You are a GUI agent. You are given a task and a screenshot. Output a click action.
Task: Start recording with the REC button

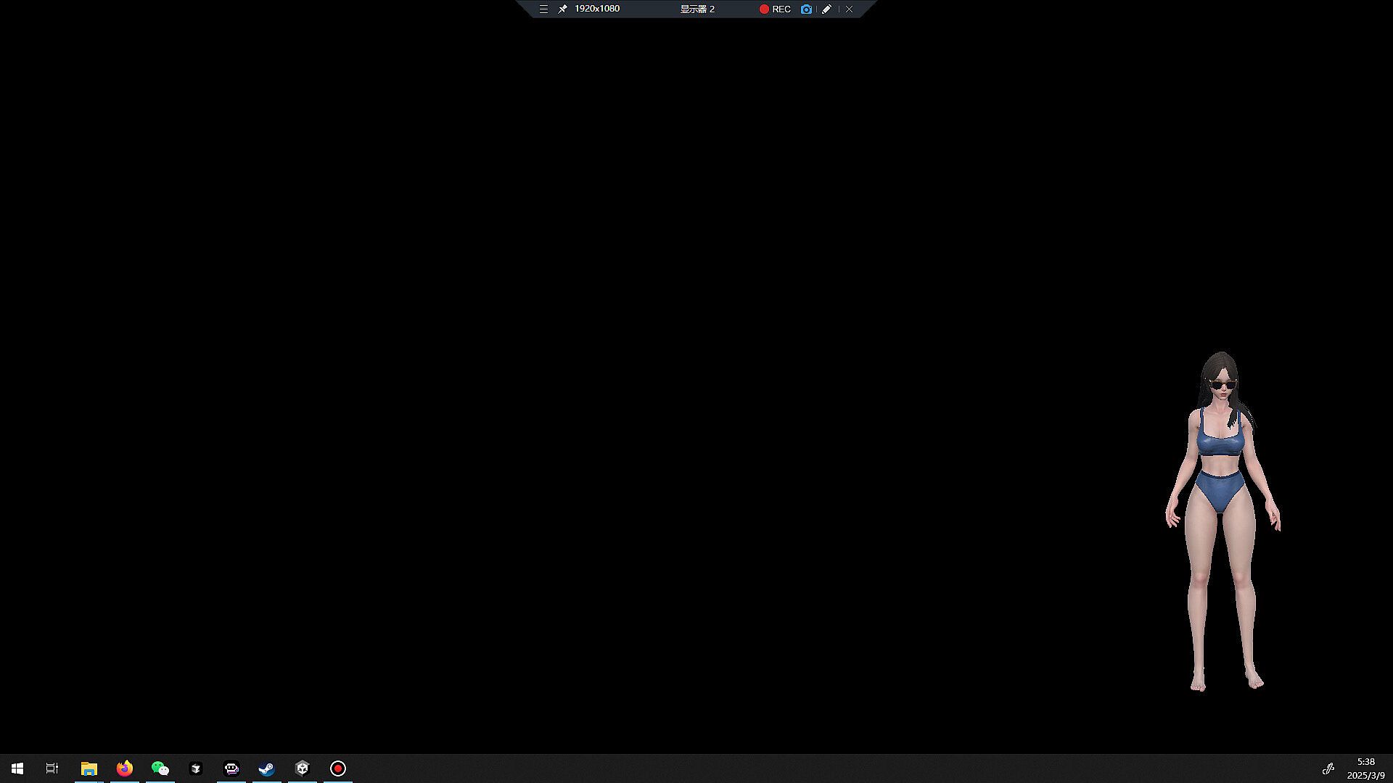(775, 9)
